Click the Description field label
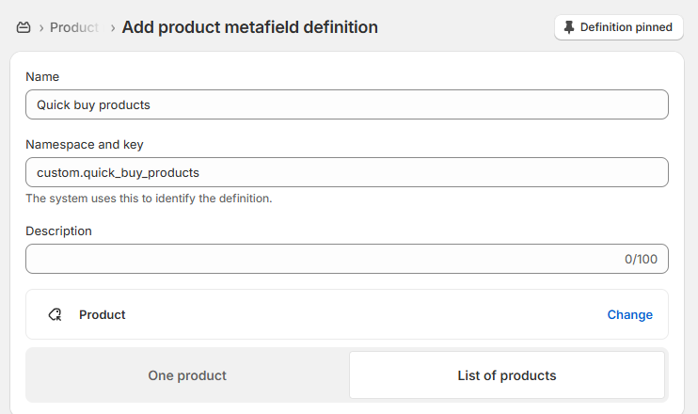This screenshot has height=414, width=698. click(58, 231)
